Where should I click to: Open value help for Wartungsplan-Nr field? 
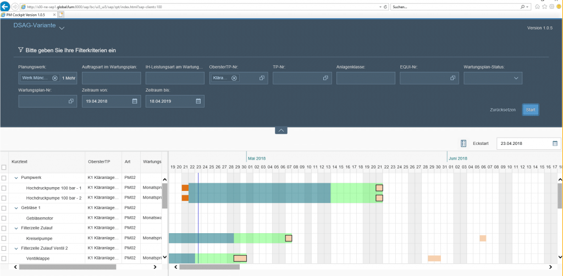click(71, 102)
